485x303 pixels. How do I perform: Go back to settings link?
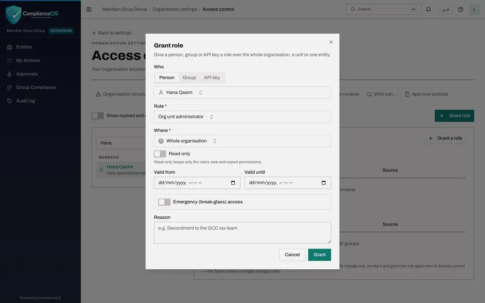(x=112, y=33)
